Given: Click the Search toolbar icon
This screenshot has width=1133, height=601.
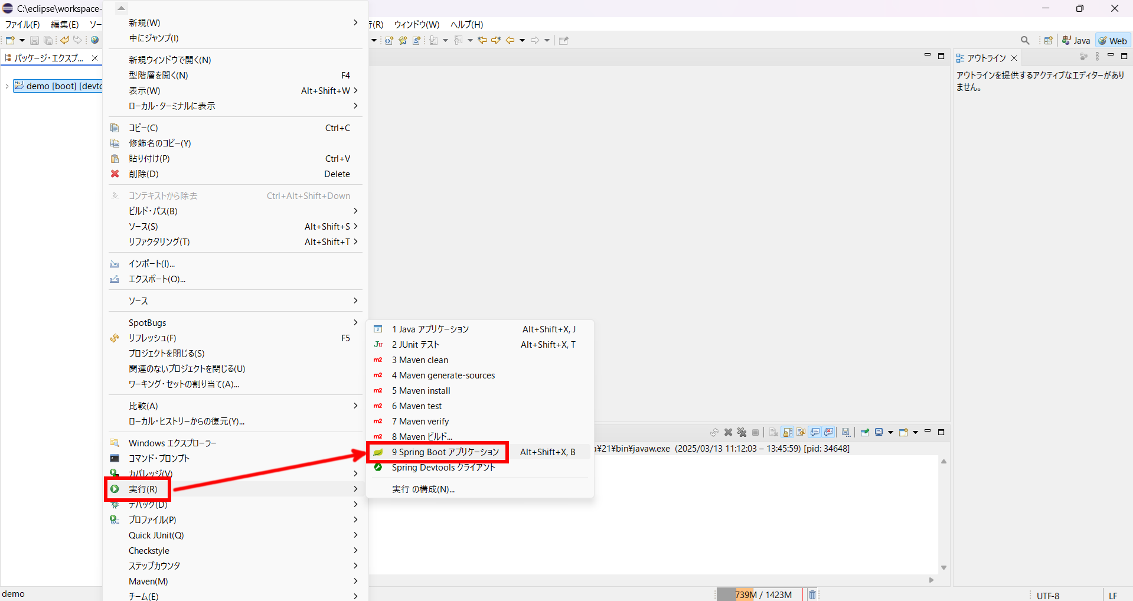Looking at the screenshot, I should click(1024, 40).
